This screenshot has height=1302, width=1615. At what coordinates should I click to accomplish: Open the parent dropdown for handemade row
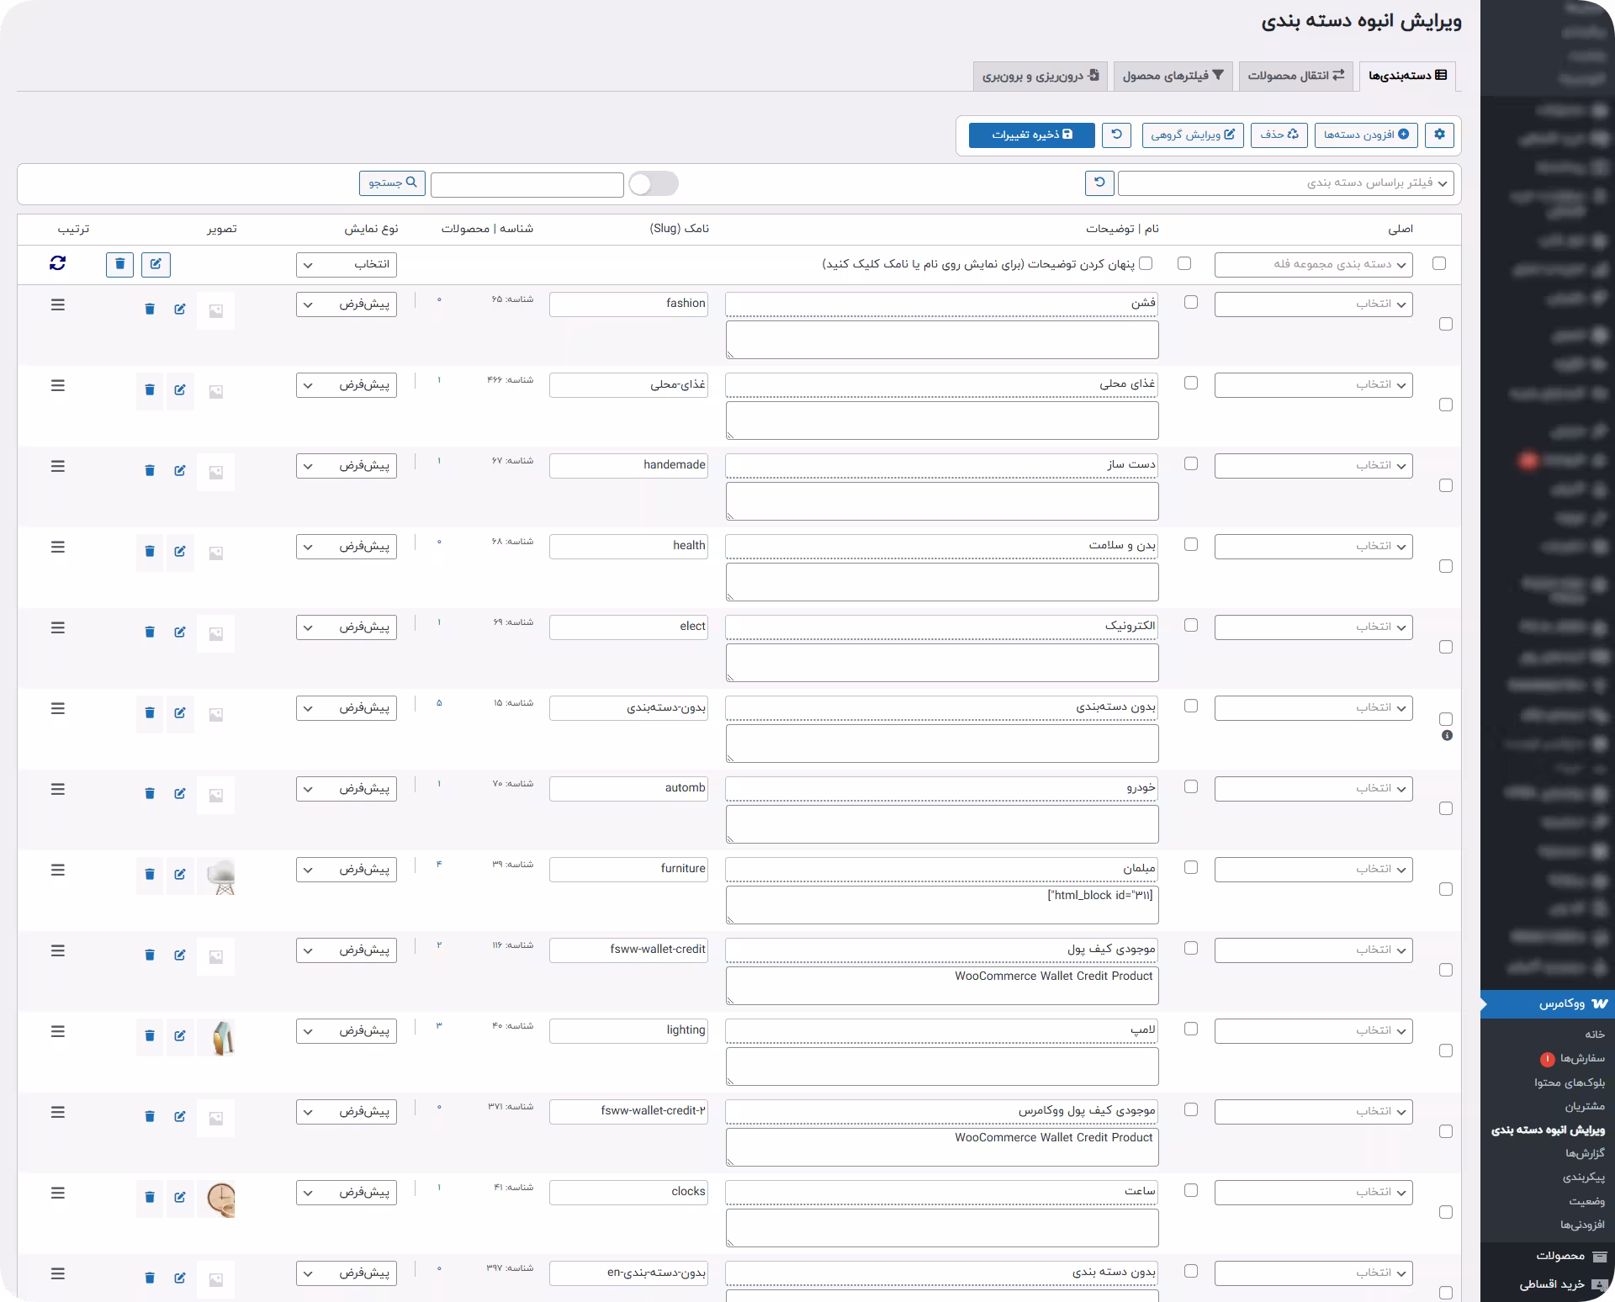point(1313,466)
